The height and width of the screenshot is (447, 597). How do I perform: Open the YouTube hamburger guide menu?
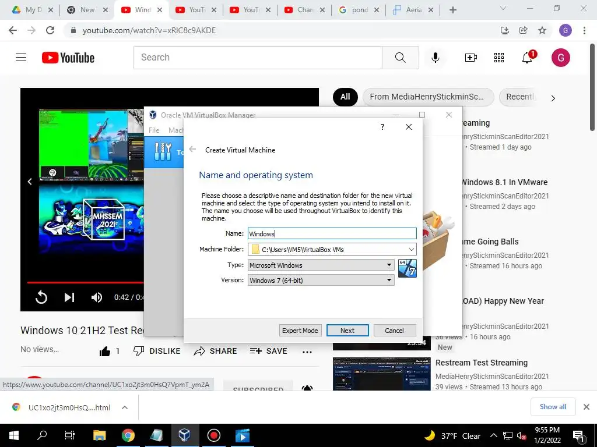click(21, 58)
